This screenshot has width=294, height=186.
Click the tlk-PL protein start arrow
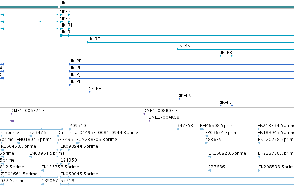70,85
